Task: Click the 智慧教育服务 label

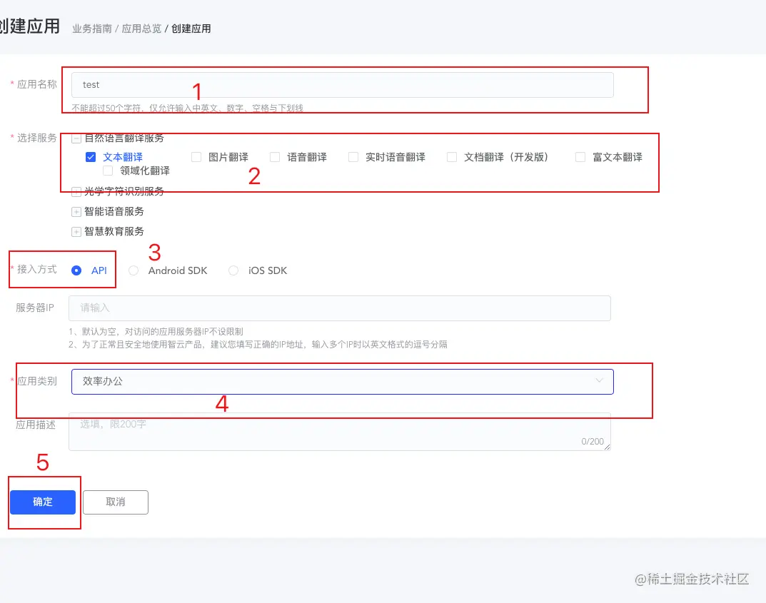Action: 114,231
